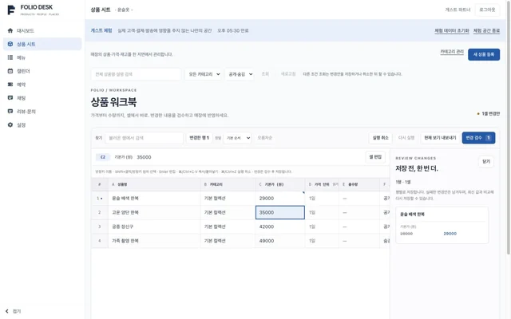Open the 설정 gear icon
The image size is (511, 319).
click(x=10, y=124)
